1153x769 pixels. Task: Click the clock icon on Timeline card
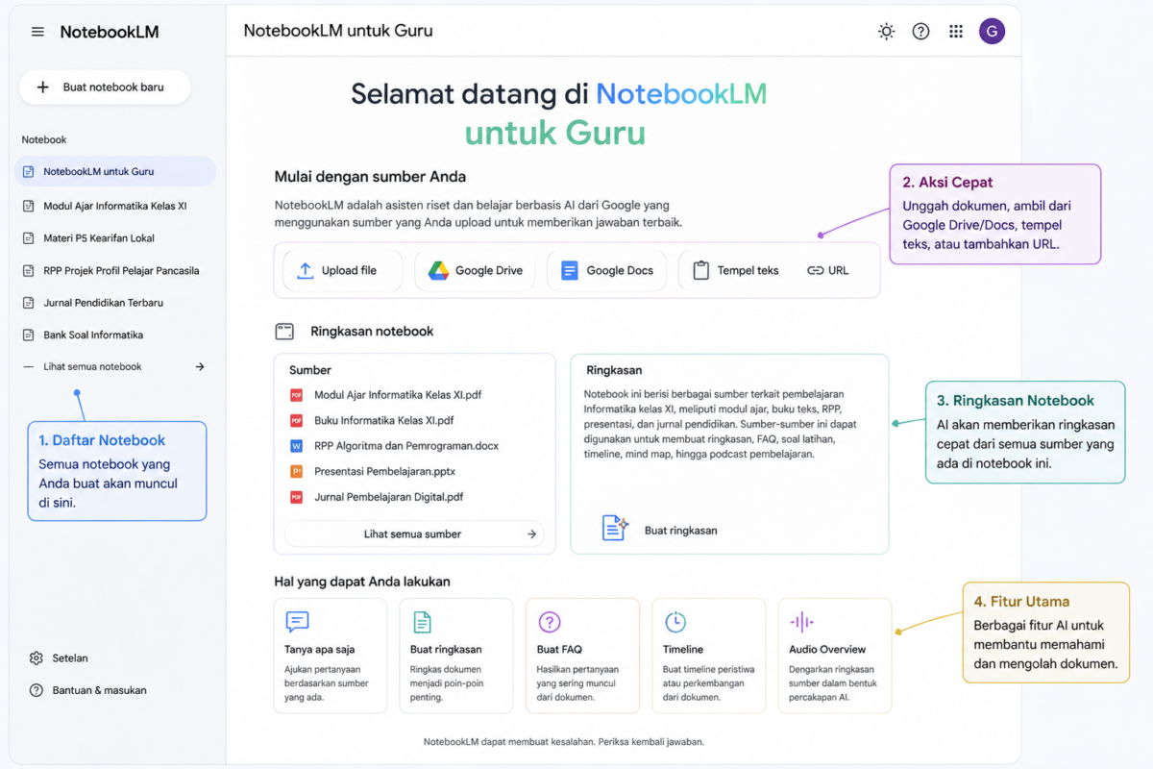(x=675, y=622)
